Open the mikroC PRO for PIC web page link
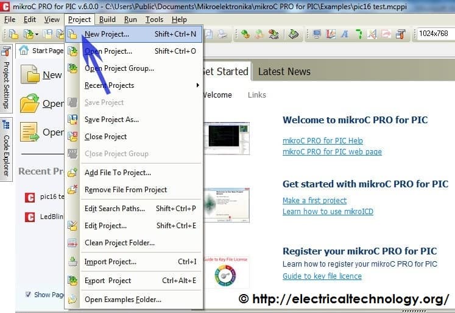 tap(332, 152)
